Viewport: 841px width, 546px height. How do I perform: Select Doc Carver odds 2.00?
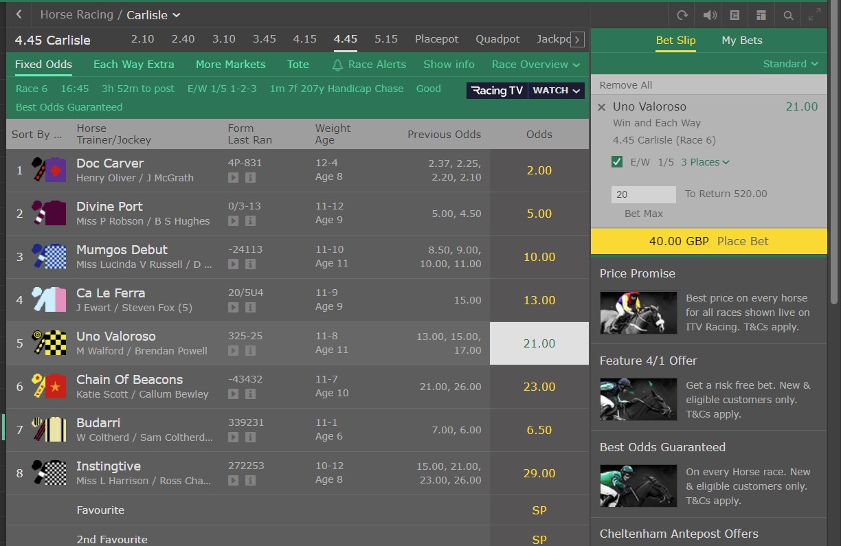[x=539, y=170]
